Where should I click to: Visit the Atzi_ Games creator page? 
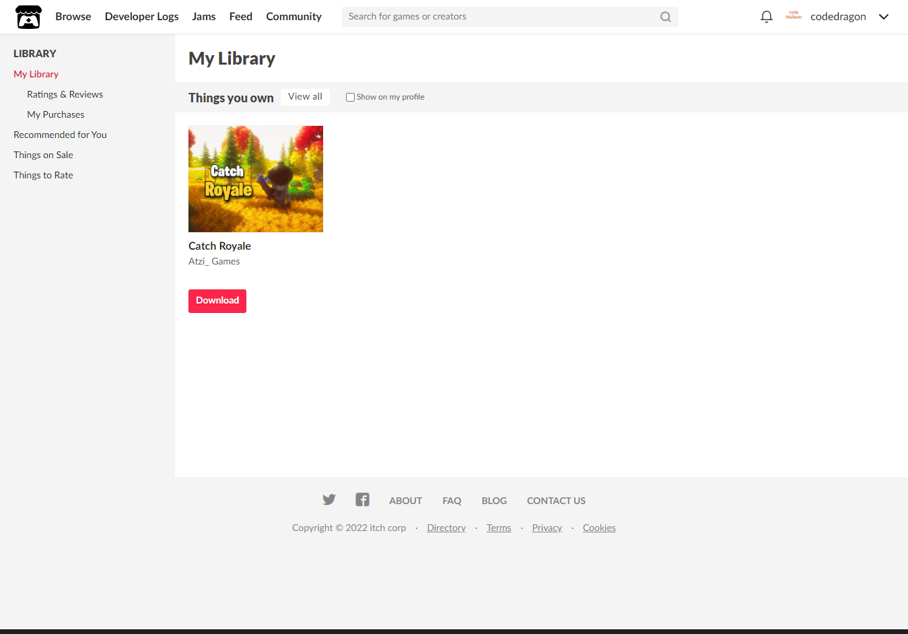tap(214, 261)
